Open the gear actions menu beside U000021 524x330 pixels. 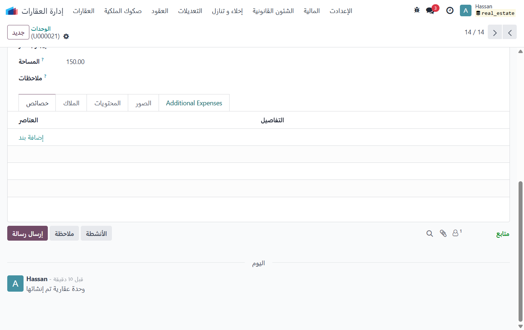click(66, 36)
